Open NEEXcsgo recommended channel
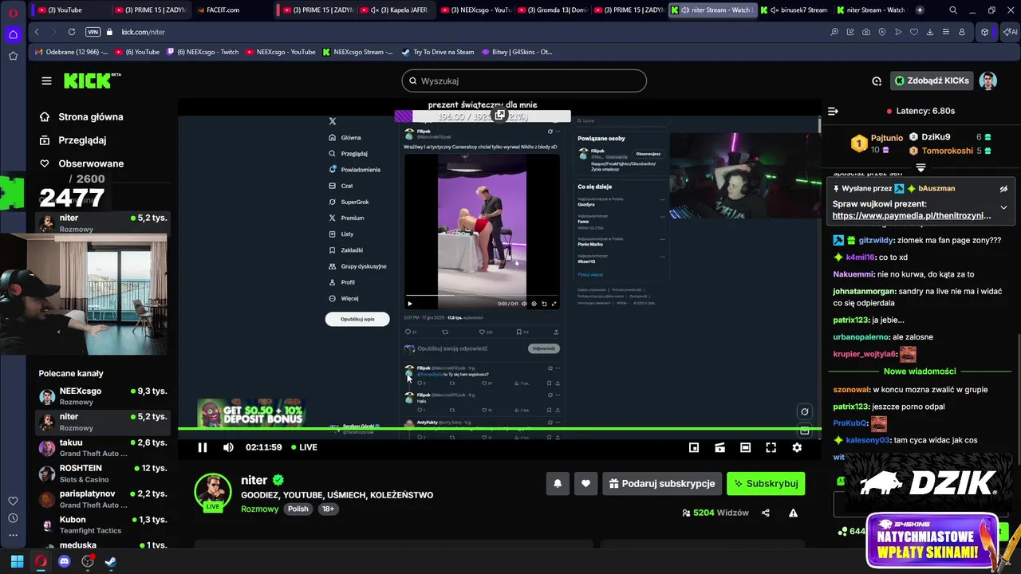The image size is (1021, 574). click(x=103, y=396)
